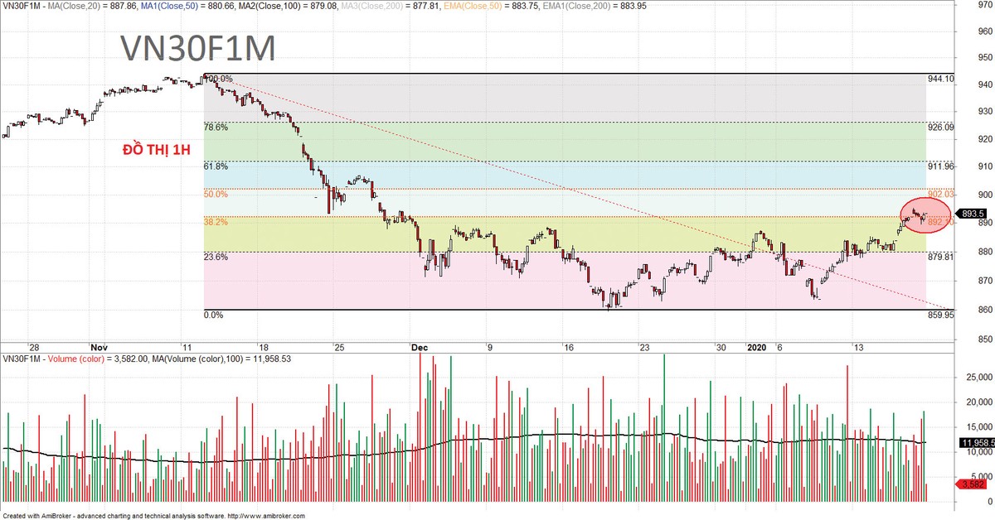This screenshot has width=995, height=520.
Task: Select the 38.2% Fibonacci retracement label
Action: (216, 223)
